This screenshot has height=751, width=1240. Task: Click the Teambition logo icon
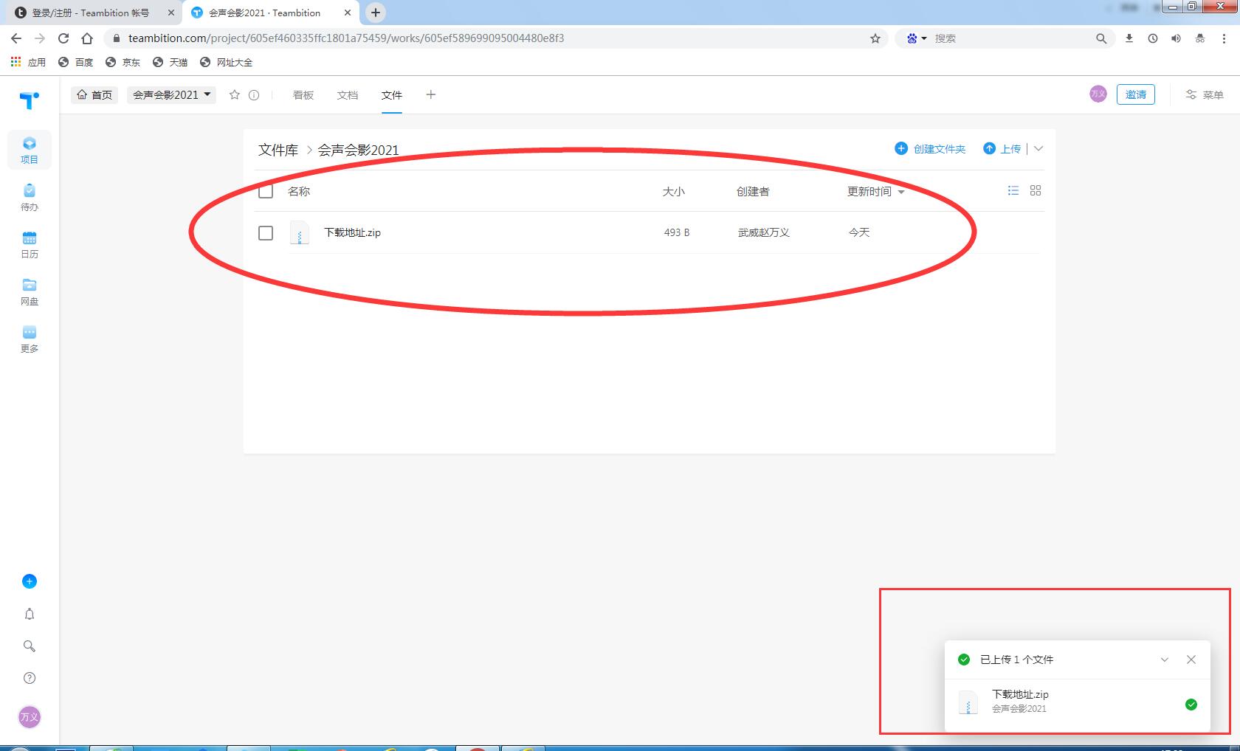(x=30, y=100)
